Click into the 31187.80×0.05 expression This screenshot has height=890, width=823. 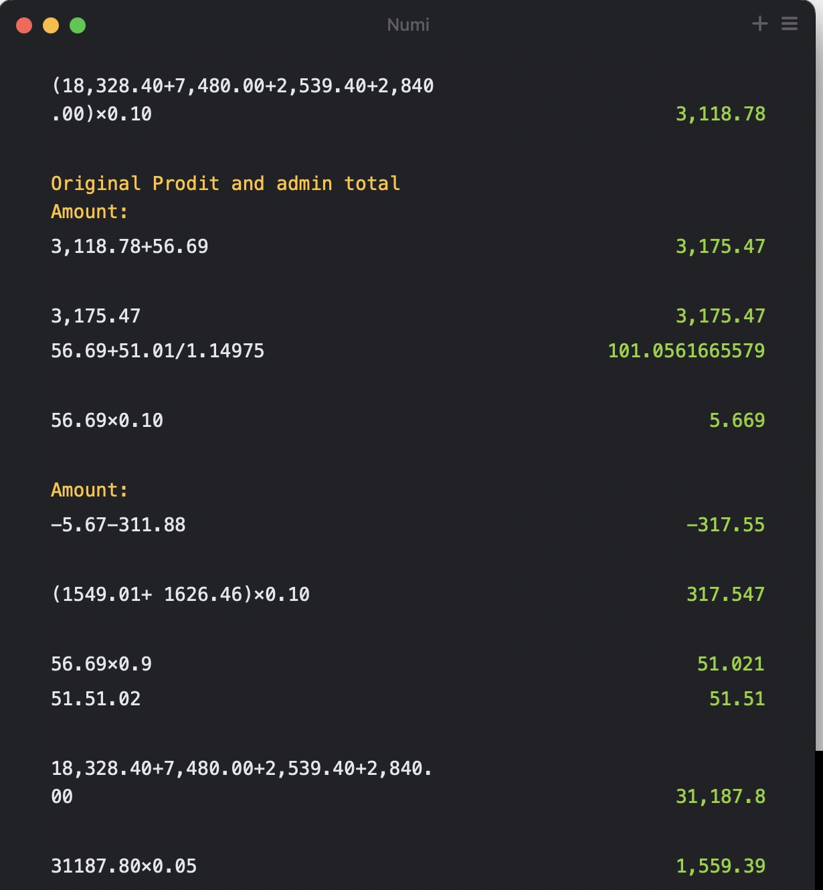[124, 866]
